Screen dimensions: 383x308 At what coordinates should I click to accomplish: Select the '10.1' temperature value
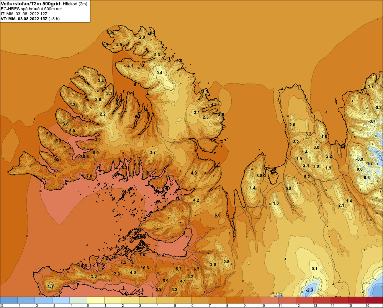[x=58, y=160]
